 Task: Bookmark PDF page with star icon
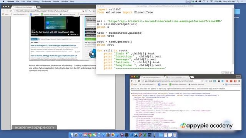tap(86, 11)
